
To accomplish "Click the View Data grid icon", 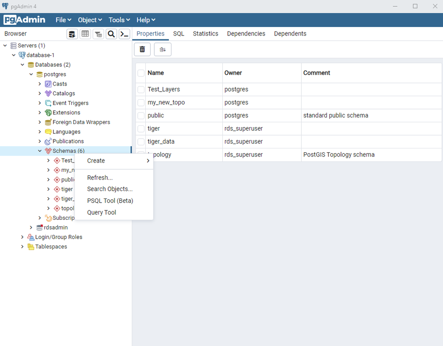I will coord(85,34).
